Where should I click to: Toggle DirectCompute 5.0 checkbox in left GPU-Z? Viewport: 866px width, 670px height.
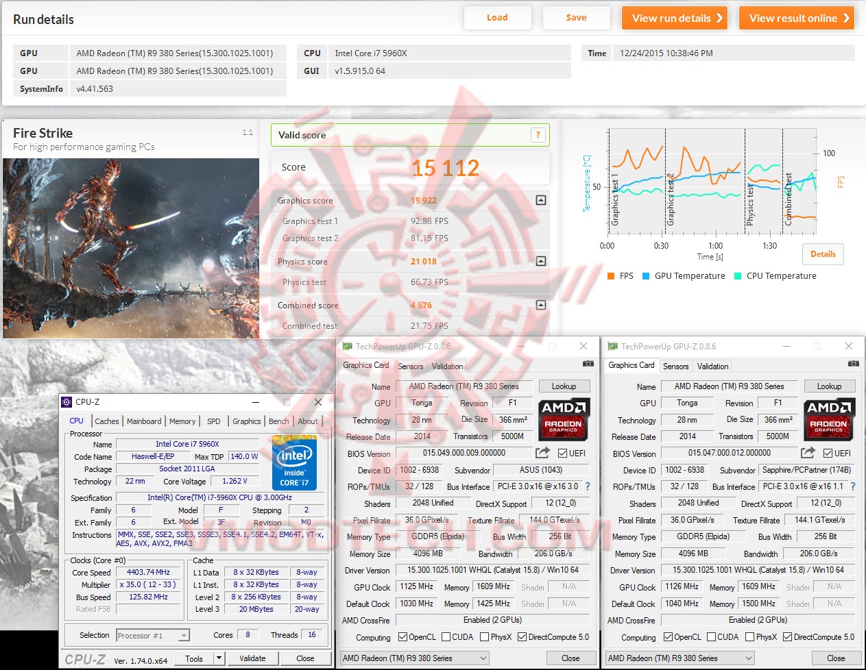[522, 637]
